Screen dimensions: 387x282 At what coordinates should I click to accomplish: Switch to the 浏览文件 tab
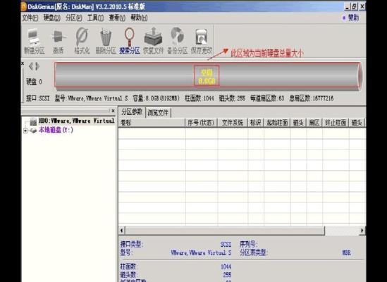(158, 113)
